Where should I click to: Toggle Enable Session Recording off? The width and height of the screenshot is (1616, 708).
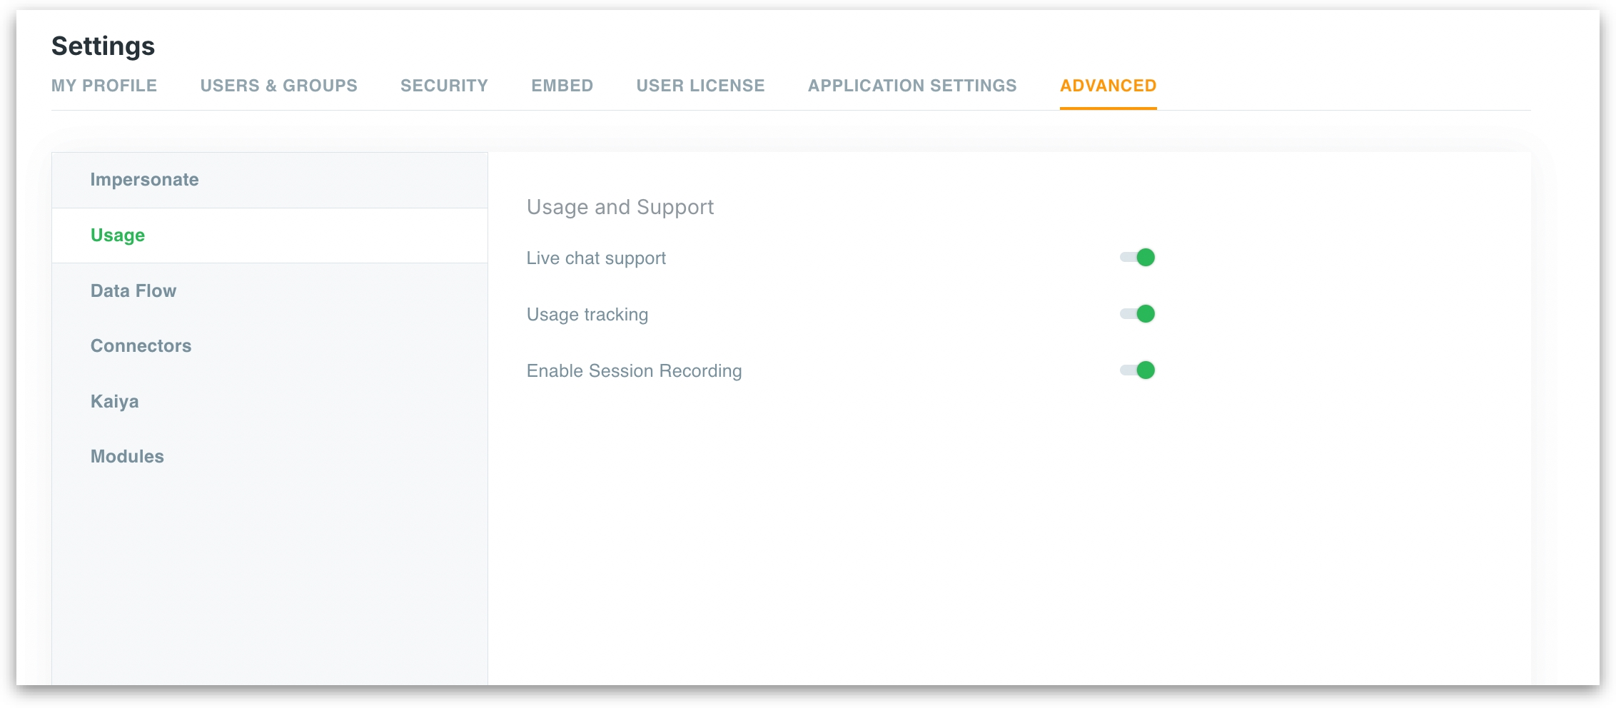click(x=1137, y=370)
